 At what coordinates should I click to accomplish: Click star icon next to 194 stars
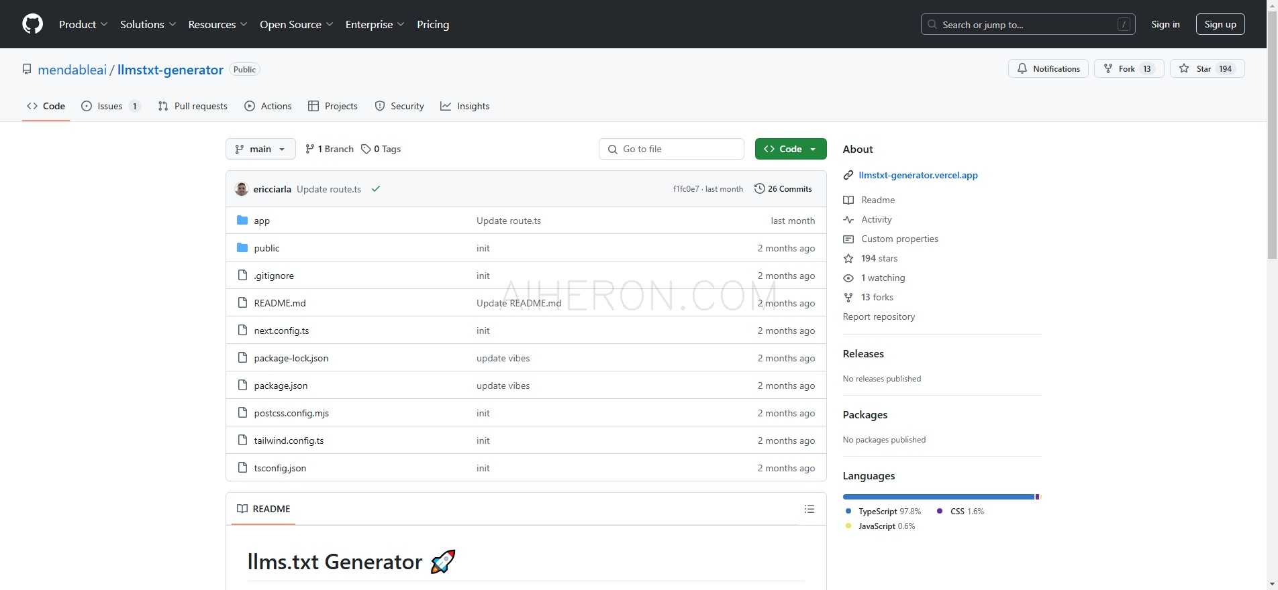coord(848,258)
